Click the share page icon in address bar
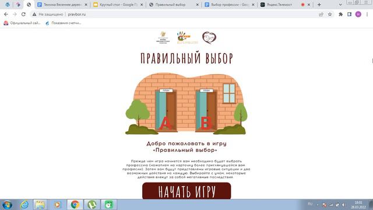 point(321,14)
